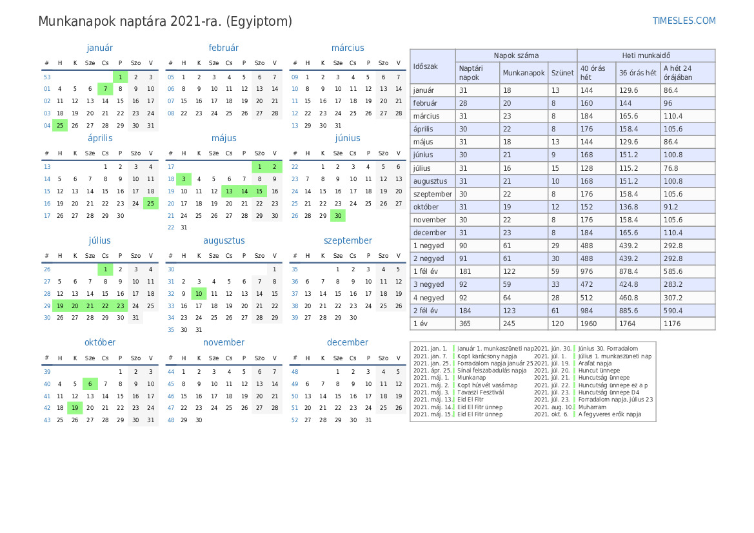Viewport: 754px width, 533px height.
Task: Open the TIMESLES.COM link
Action: (x=684, y=21)
